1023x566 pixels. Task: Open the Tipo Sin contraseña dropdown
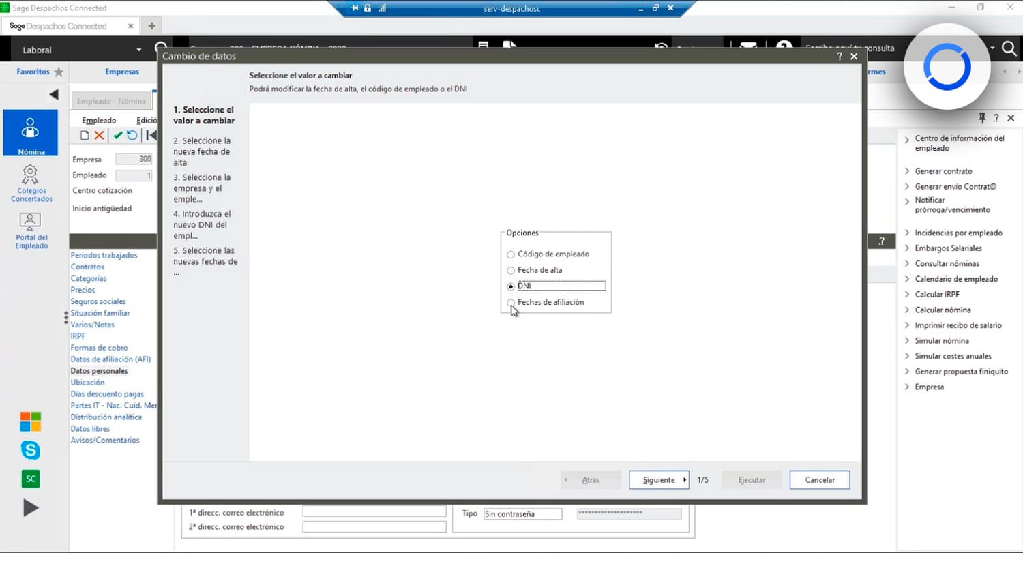(x=522, y=513)
